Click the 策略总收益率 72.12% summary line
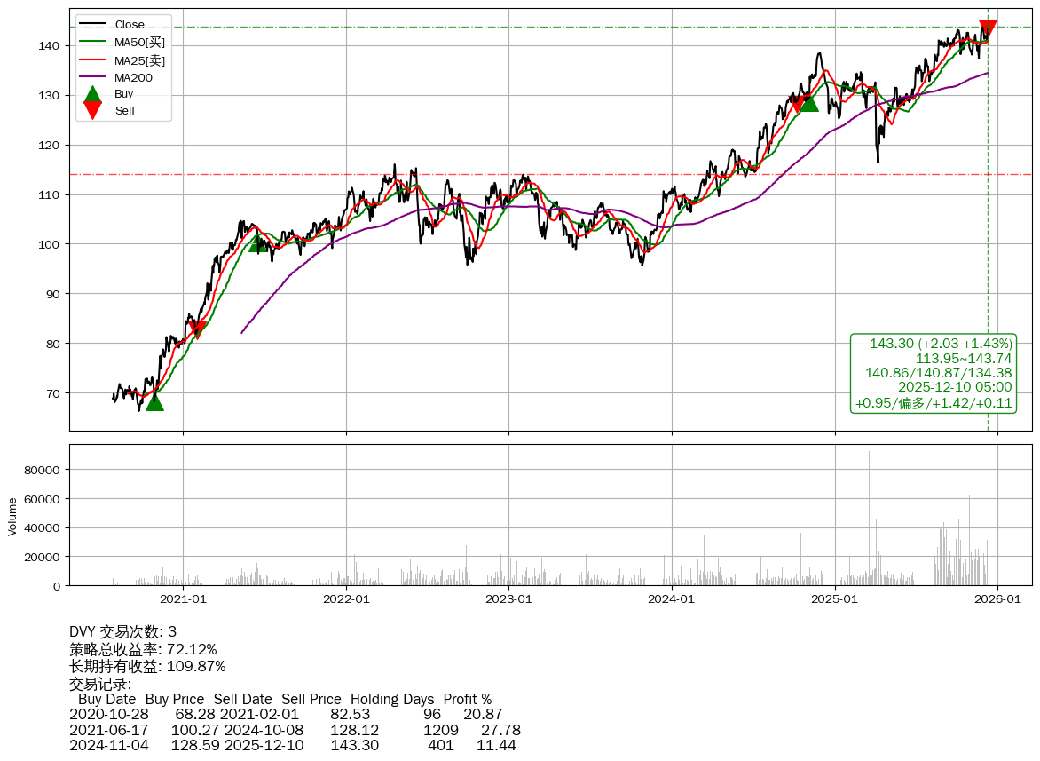This screenshot has height=761, width=1040. [143, 649]
